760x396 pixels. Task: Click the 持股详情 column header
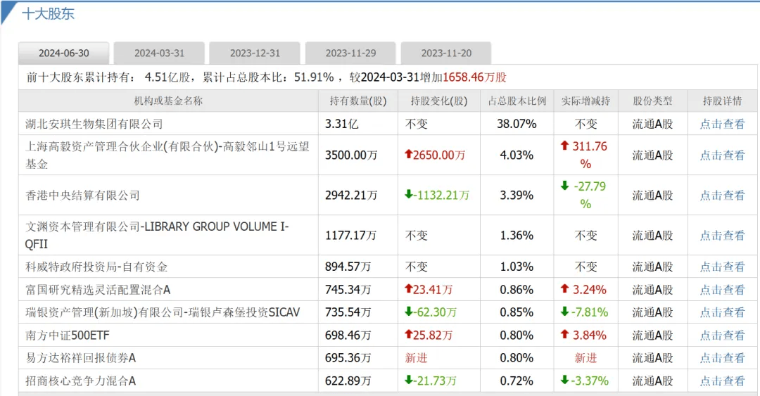point(722,101)
